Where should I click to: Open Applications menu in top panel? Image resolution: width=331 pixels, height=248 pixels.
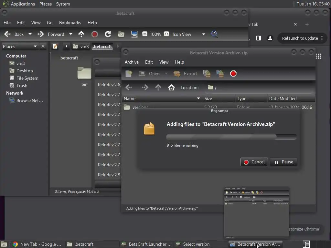(x=23, y=4)
